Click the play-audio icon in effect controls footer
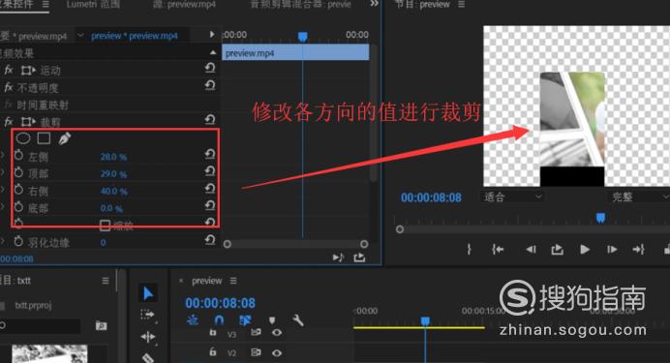670x363 pixels. tap(338, 257)
